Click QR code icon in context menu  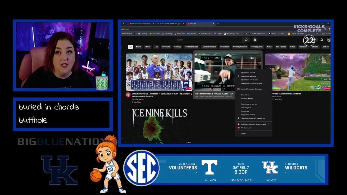239,89
